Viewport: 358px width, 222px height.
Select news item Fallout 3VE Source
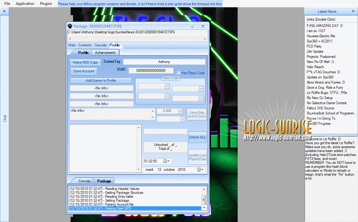click(320, 108)
